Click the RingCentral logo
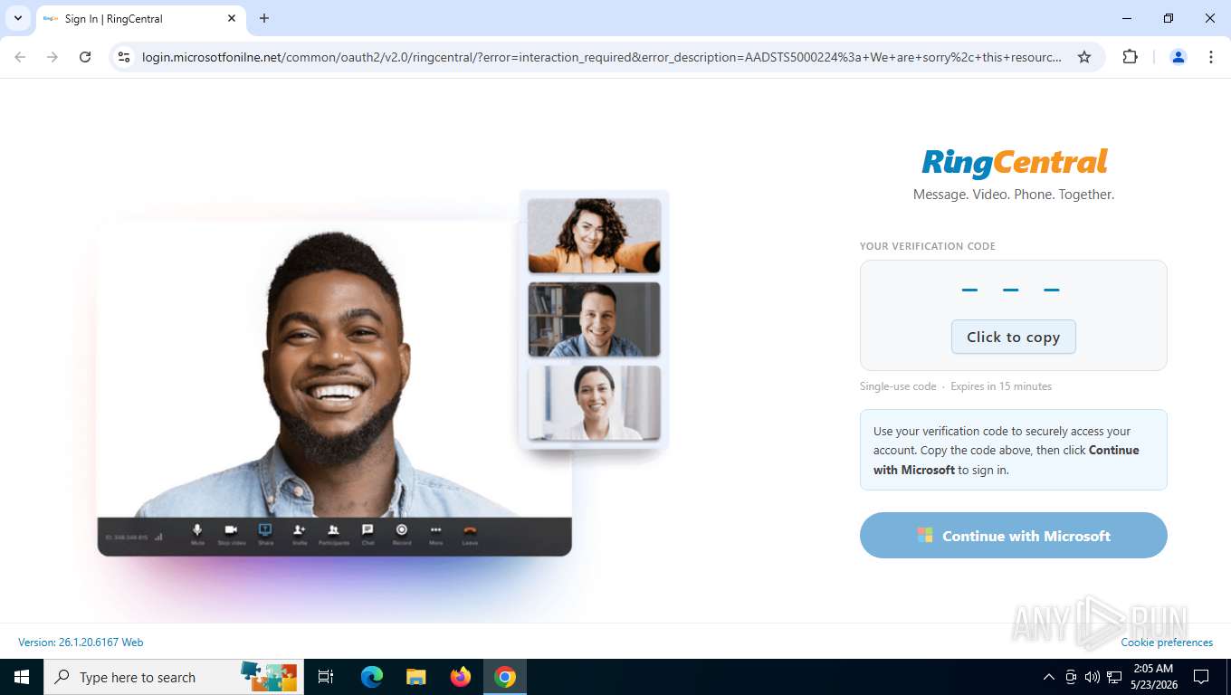1231x695 pixels. coord(1014,163)
